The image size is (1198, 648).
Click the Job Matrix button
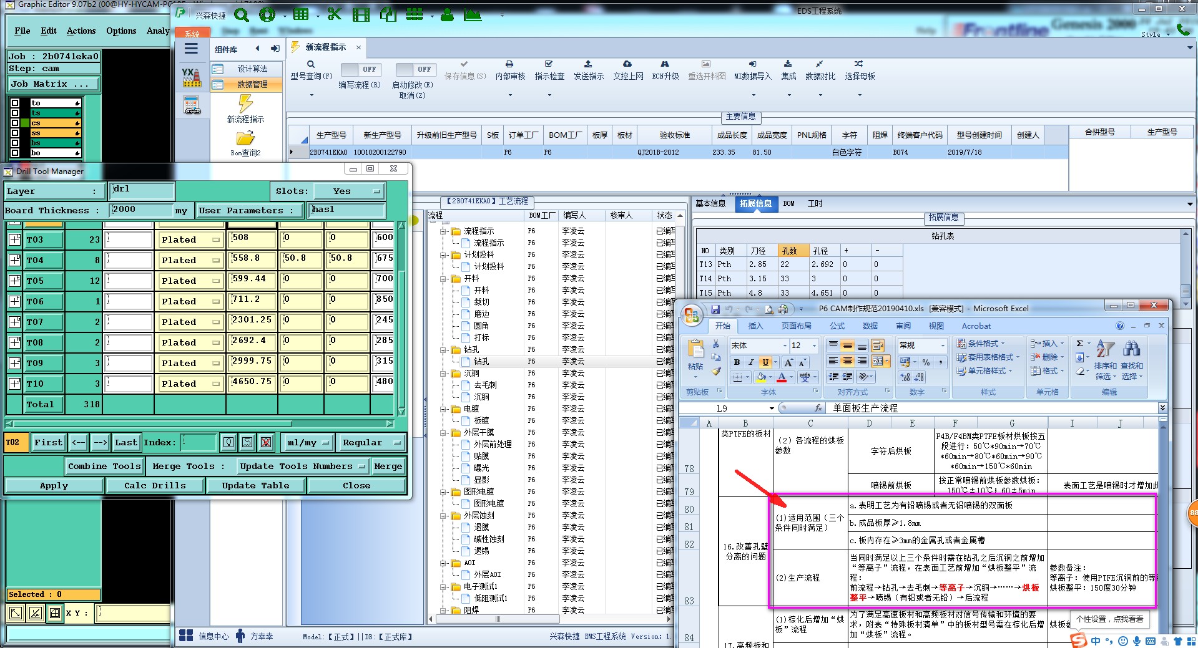(54, 84)
